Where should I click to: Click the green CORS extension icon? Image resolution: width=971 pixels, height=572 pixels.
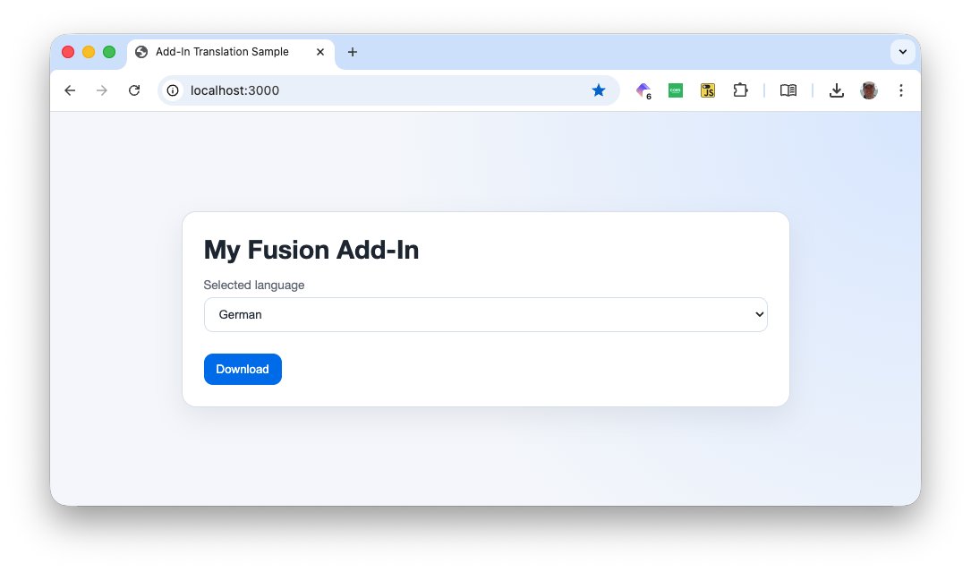point(676,90)
